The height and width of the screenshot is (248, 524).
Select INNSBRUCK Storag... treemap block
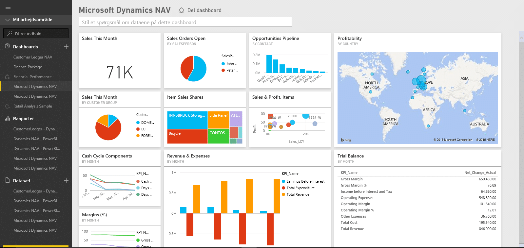coord(187,120)
